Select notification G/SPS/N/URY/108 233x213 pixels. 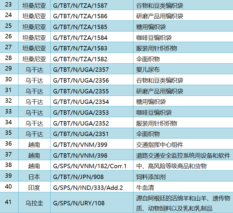79,203
